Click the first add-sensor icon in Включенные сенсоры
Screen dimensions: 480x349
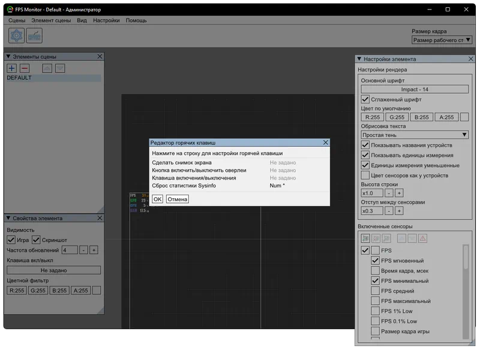tap(365, 238)
